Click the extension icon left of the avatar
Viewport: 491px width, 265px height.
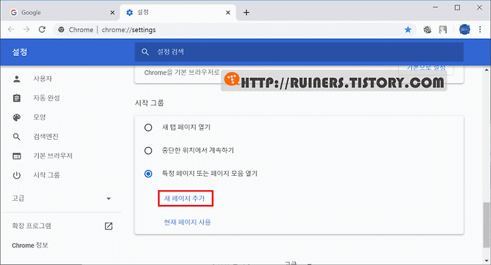[x=443, y=30]
